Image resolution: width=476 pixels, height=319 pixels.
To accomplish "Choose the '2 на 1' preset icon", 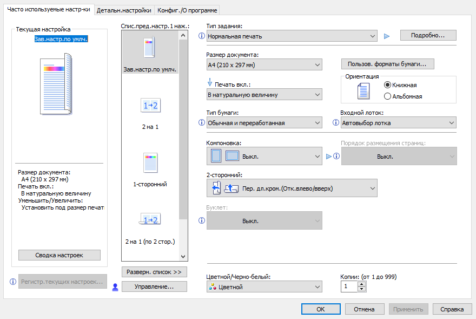I will pyautogui.click(x=150, y=106).
